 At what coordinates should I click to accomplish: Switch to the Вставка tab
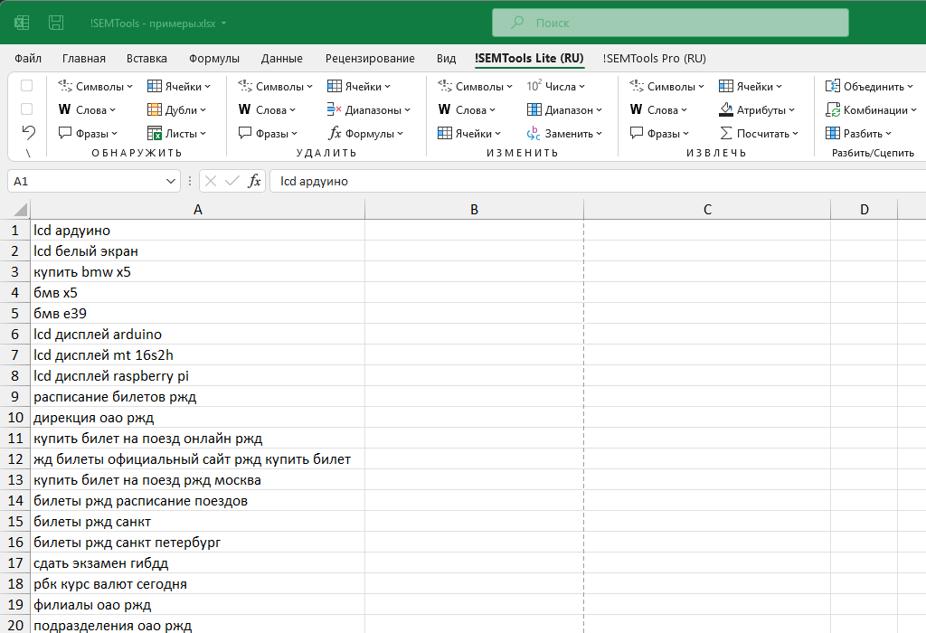tap(146, 59)
